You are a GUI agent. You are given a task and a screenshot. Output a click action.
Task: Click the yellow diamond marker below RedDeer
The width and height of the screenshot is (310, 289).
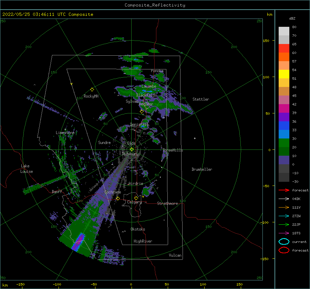click(x=142, y=112)
